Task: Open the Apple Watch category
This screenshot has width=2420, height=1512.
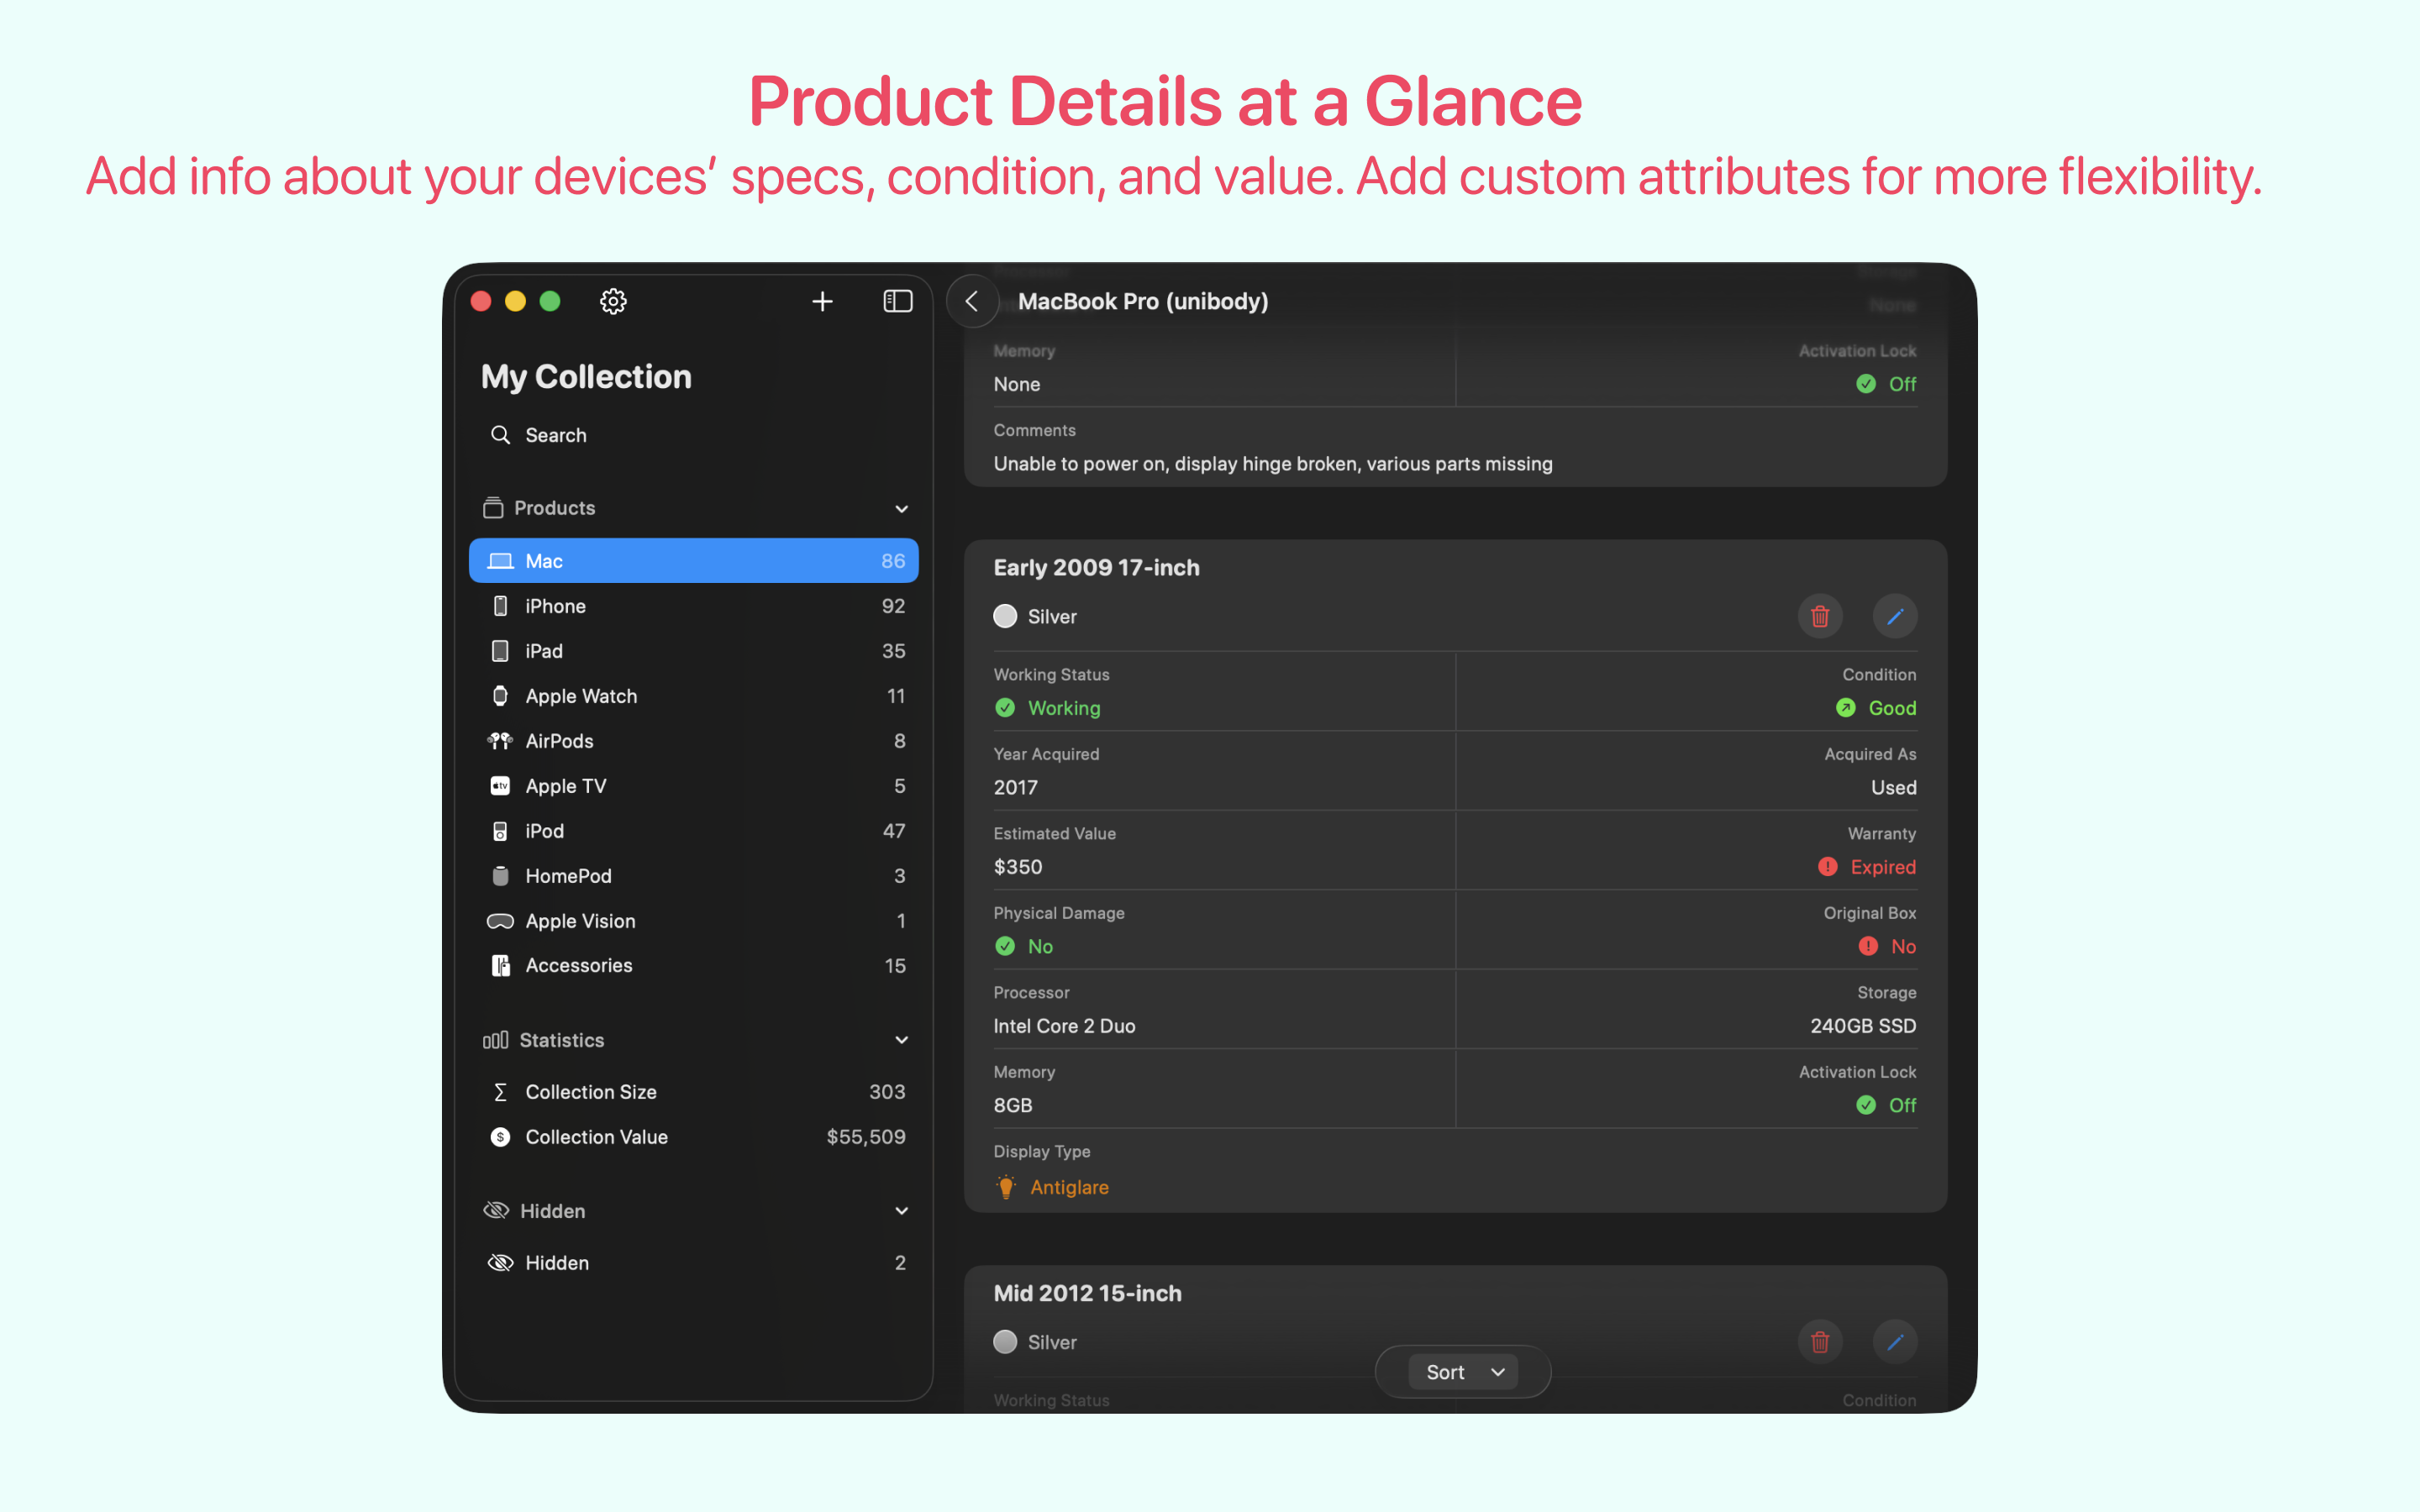Action: point(693,696)
